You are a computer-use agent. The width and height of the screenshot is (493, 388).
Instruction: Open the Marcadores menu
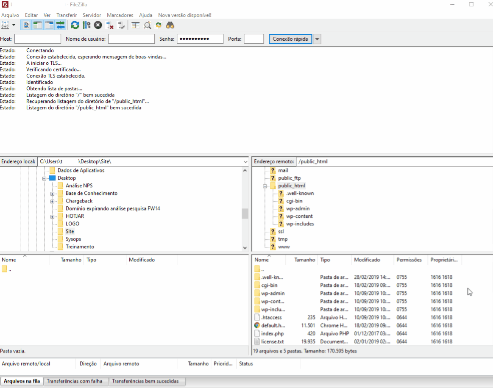pos(120,15)
